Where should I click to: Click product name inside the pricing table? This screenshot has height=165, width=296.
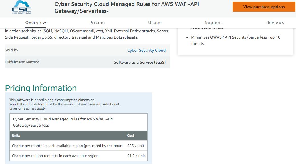[63, 122]
